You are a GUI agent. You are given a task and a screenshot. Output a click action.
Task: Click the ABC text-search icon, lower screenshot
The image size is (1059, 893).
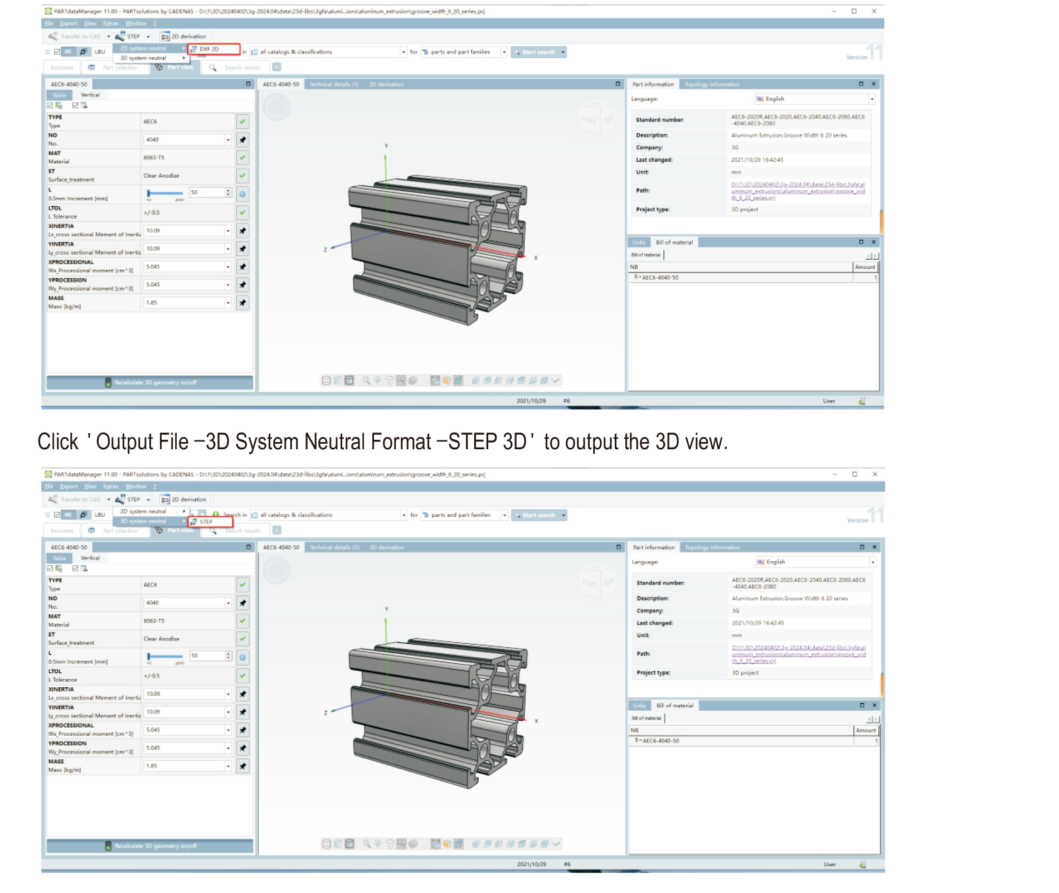68,515
